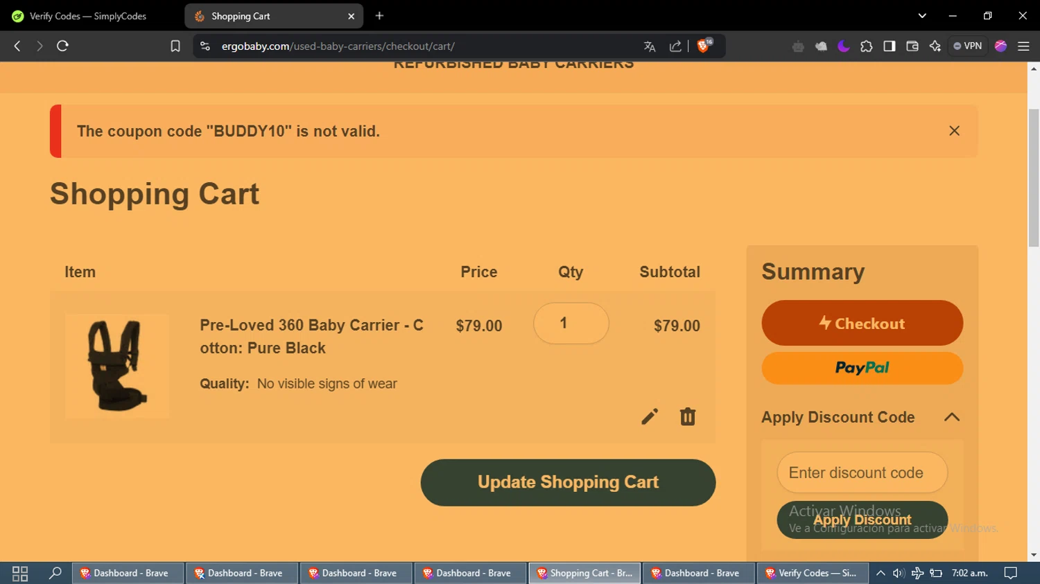Switch to Shopping Cart taskbar window
The height and width of the screenshot is (584, 1040).
tap(584, 573)
